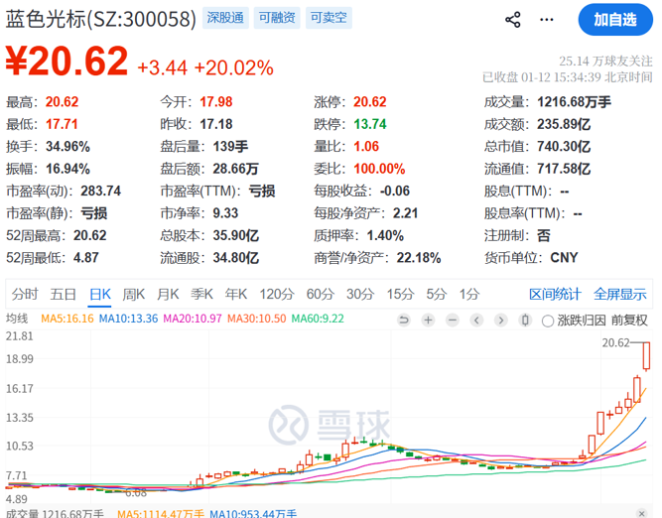The height and width of the screenshot is (518, 662).
Task: Click the 加自选 button
Action: 615,20
